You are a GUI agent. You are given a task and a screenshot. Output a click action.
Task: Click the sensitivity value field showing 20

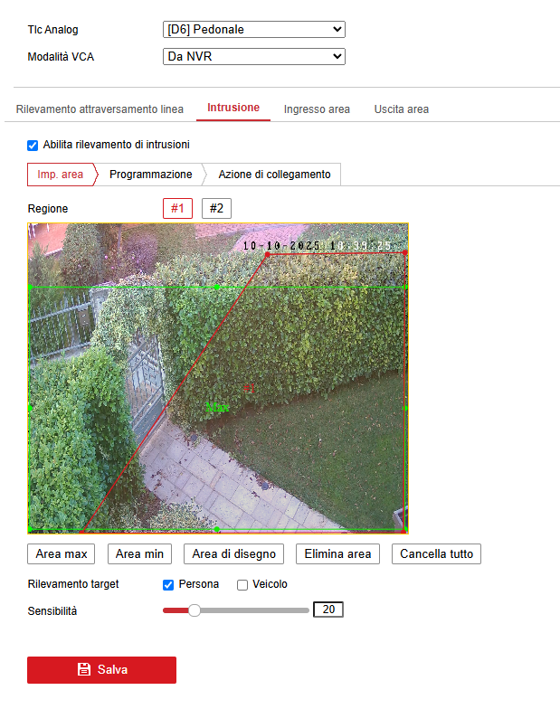(328, 610)
